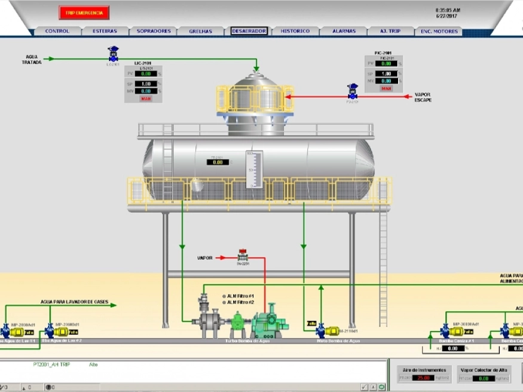Viewport: 523px width, 392px height.
Task: Click the PIC-2101 MV value field
Action: [x=386, y=81]
